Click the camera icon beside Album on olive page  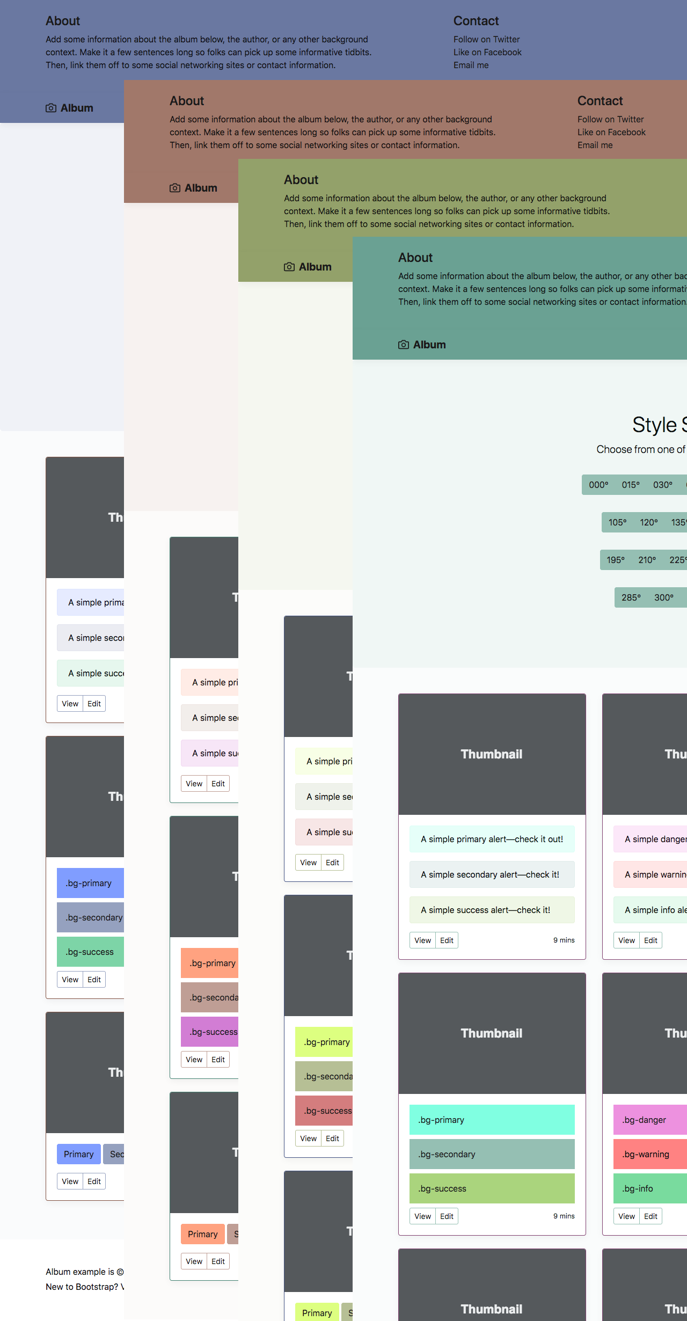[x=289, y=267]
